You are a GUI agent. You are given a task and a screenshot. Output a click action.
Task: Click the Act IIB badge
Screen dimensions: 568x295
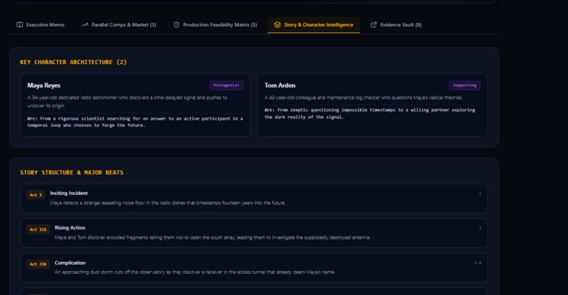38,264
